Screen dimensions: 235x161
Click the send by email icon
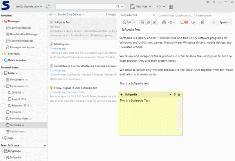pyautogui.click(x=164, y=22)
